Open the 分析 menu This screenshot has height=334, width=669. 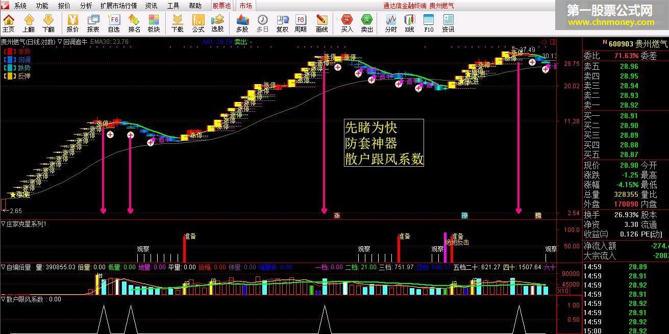(86, 6)
